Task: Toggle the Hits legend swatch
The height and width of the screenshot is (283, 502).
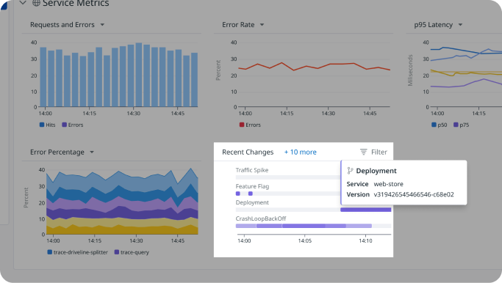Action: coord(42,125)
